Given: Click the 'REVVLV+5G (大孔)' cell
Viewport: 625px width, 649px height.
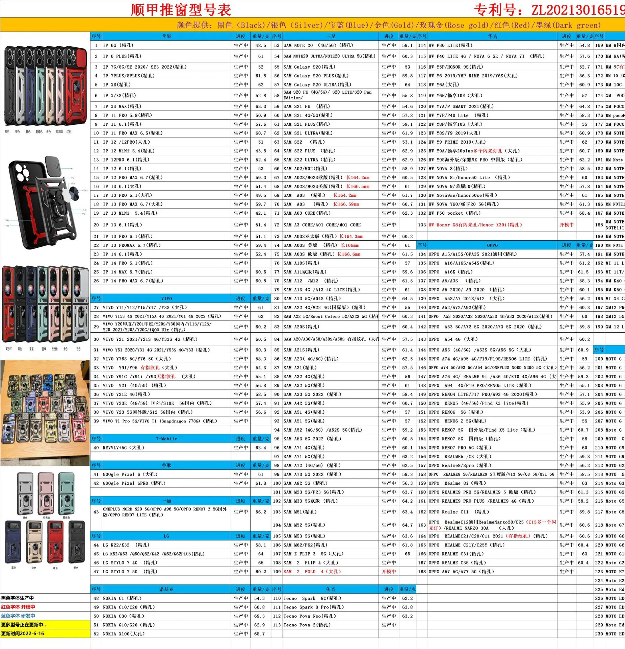Looking at the screenshot, I should click(166, 448).
